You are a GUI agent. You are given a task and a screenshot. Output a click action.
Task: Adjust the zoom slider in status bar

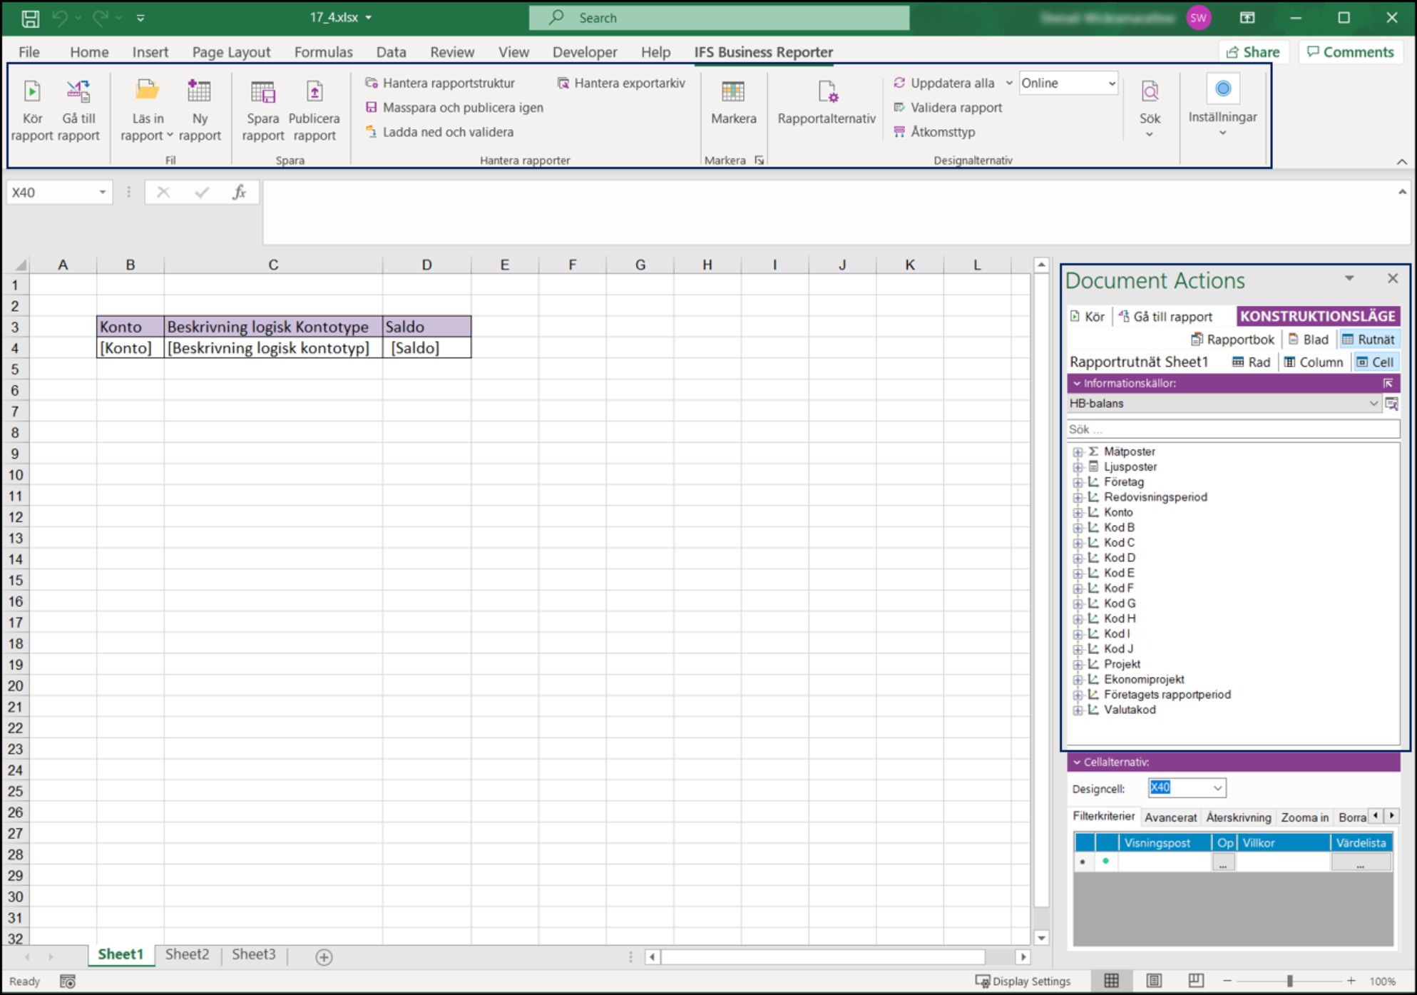tap(1291, 981)
